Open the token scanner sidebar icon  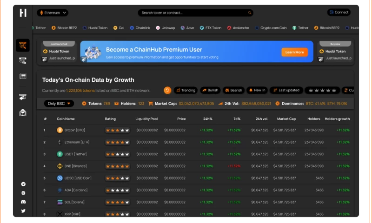click(x=23, y=45)
